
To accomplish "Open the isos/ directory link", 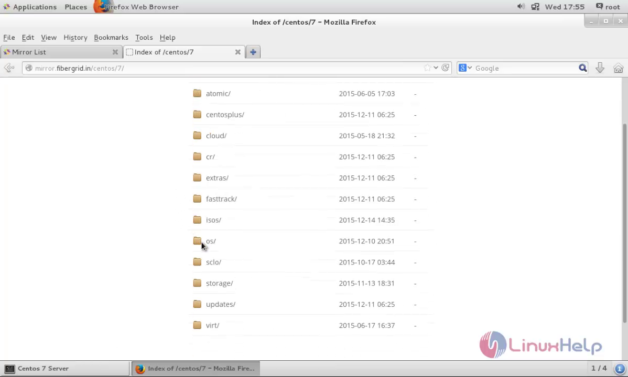I will (213, 220).
